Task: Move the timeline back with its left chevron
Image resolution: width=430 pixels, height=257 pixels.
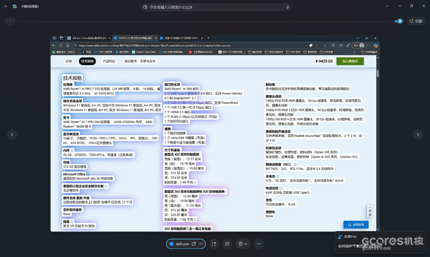Action: point(10,21)
